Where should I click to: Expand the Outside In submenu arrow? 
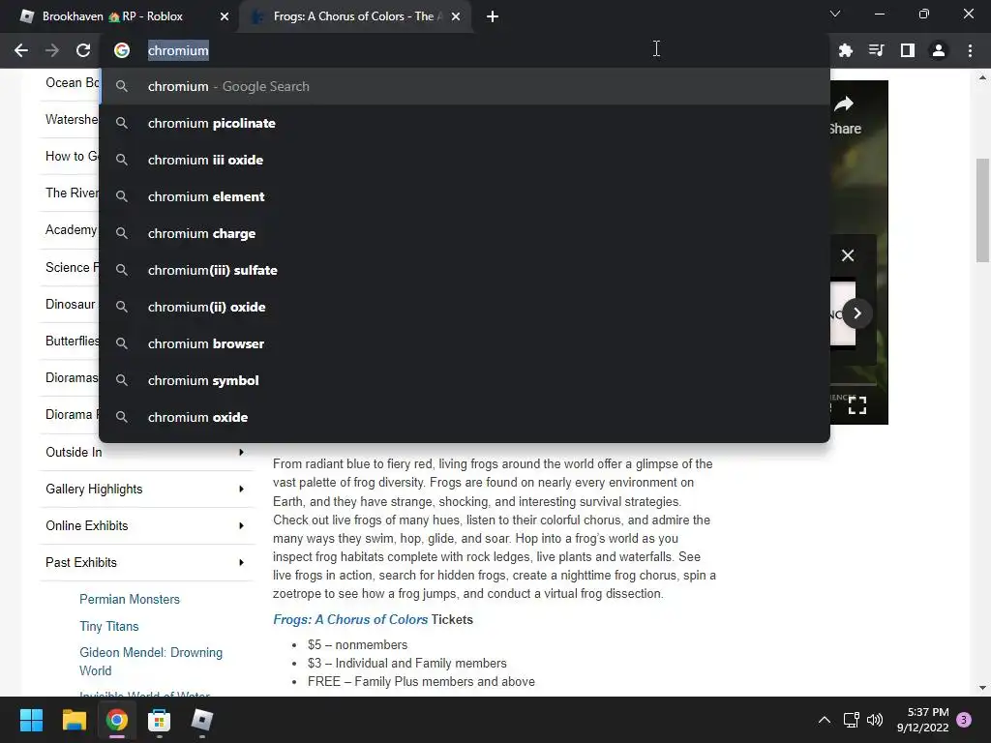[x=241, y=453]
